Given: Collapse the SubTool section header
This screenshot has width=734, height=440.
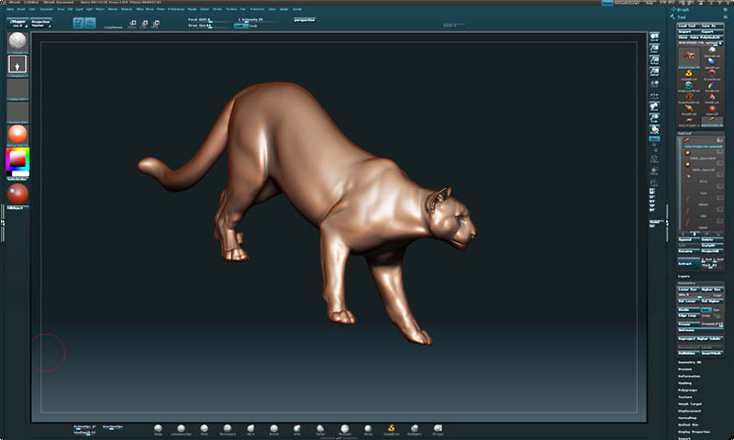Looking at the screenshot, I should 700,133.
